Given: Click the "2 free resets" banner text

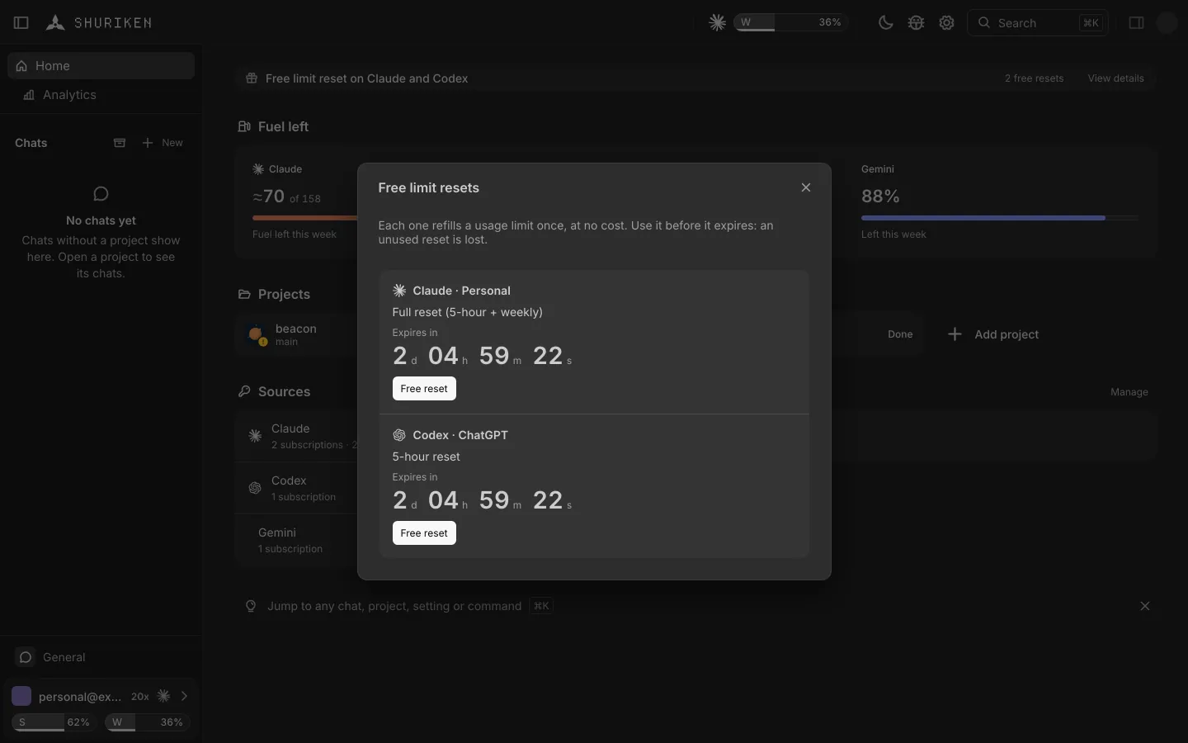Looking at the screenshot, I should click(x=1034, y=78).
